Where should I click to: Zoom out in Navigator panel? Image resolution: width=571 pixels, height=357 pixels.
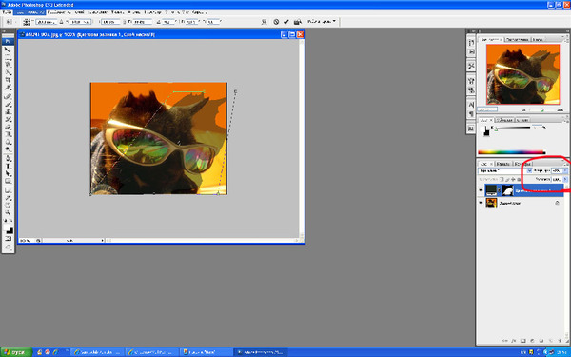tap(524, 109)
